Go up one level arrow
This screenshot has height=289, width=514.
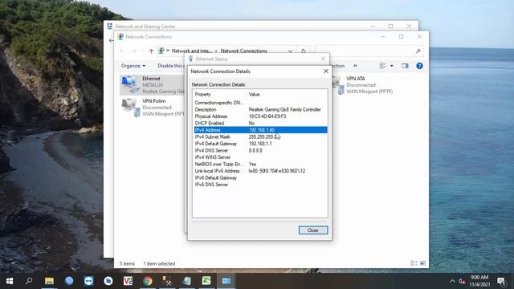[151, 51]
